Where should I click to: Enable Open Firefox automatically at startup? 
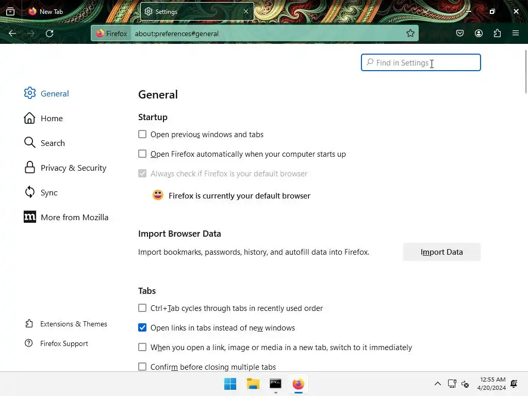(142, 154)
